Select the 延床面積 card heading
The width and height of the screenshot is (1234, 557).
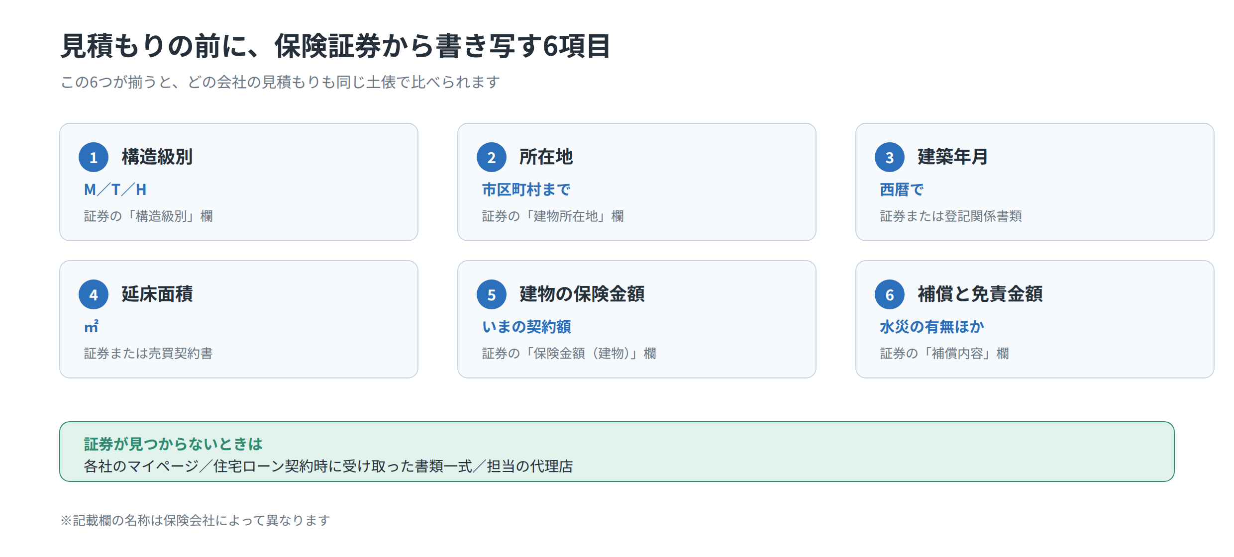coord(157,294)
